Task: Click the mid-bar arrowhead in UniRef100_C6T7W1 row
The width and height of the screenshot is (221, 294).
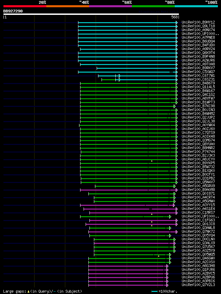Action: 119,76
